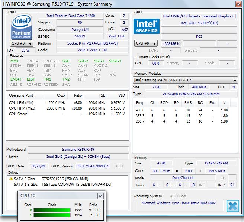Click the Intel GL40 (Cantiga-GL) chipset field
Viewport: 244px width, 222px height.
[x=78, y=157]
